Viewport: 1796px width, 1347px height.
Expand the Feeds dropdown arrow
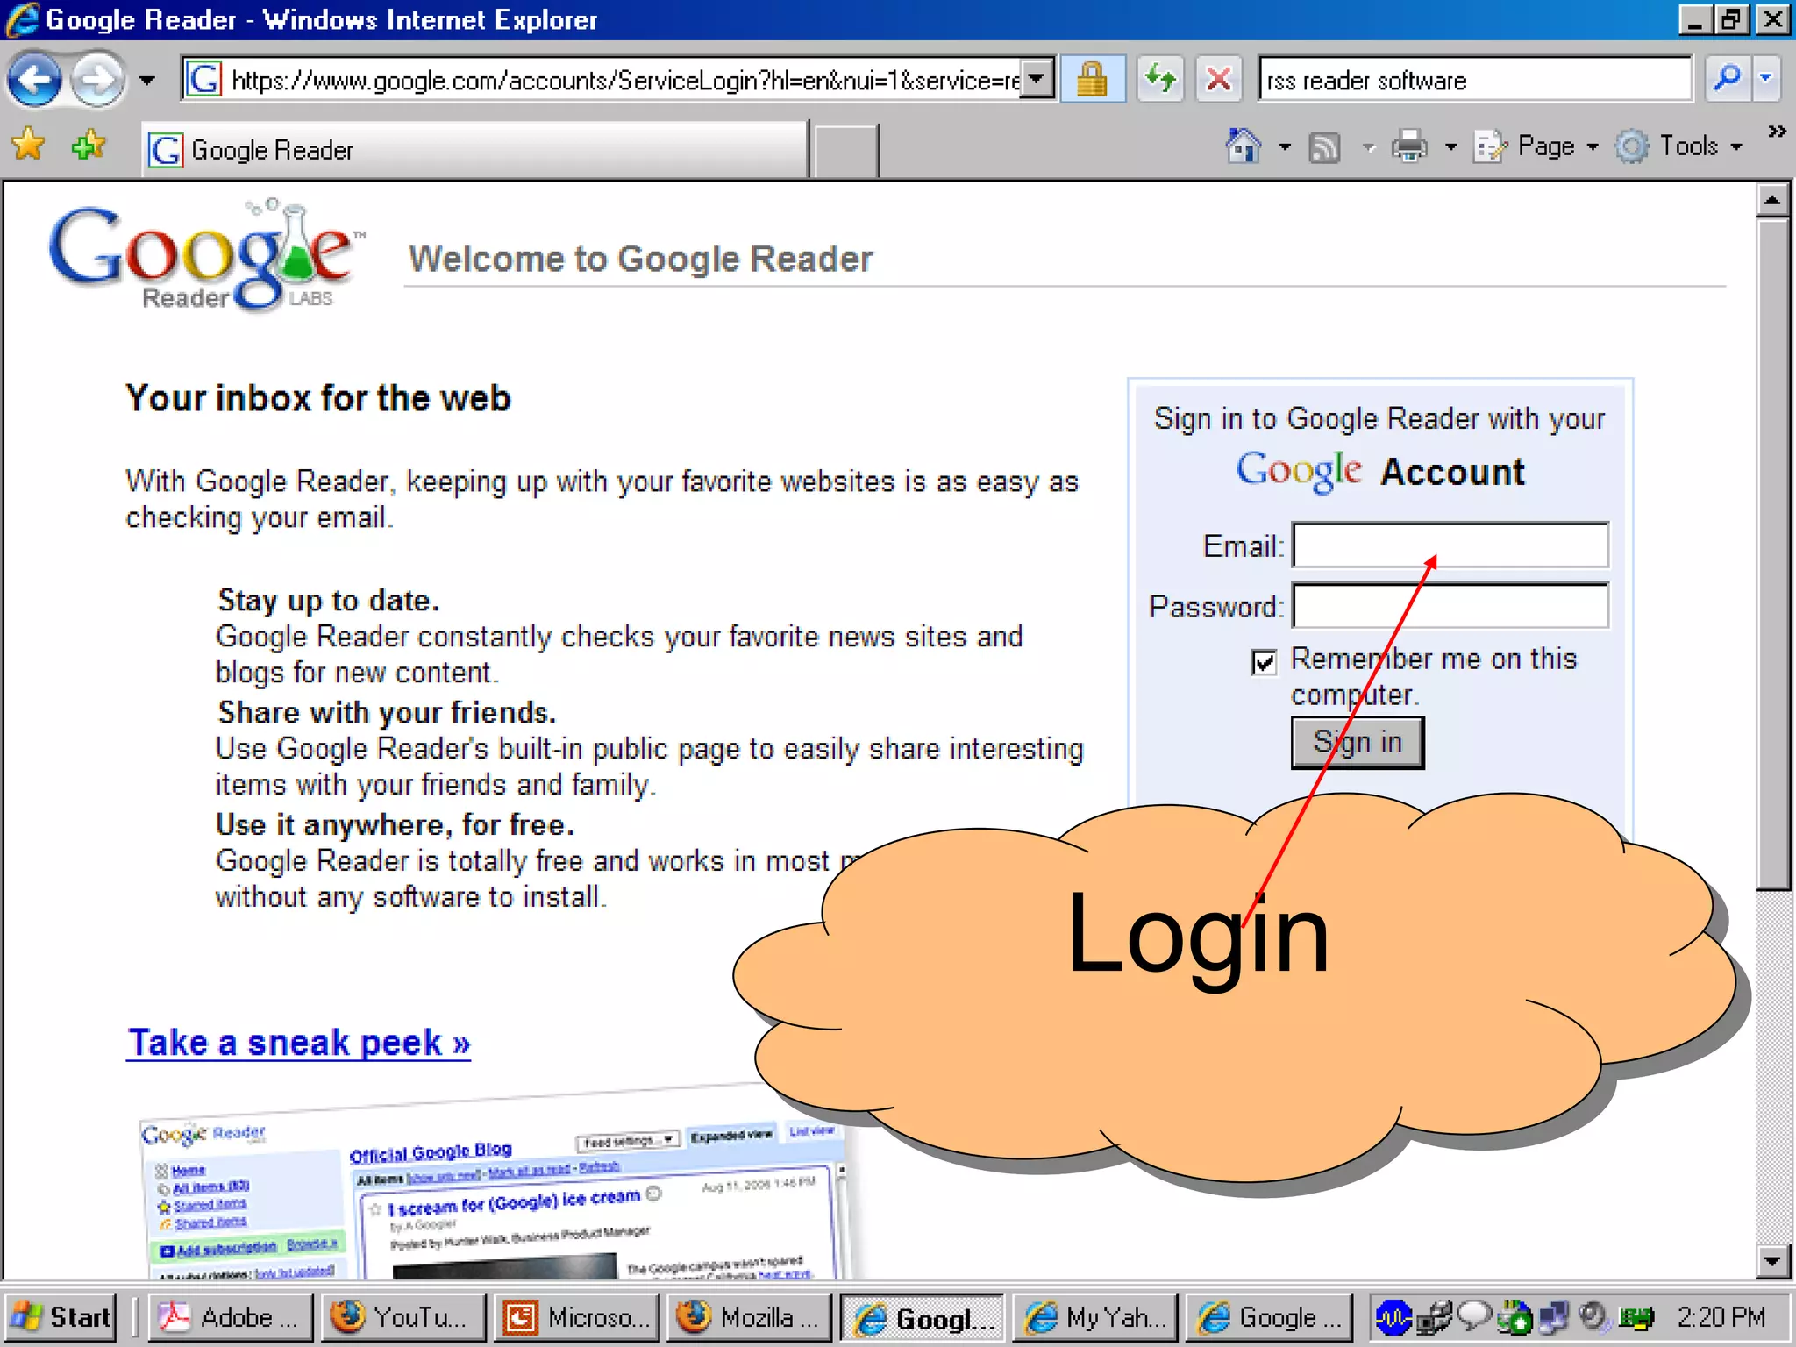pos(1368,147)
